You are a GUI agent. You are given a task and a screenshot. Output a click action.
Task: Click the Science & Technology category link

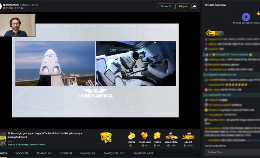click(x=18, y=145)
